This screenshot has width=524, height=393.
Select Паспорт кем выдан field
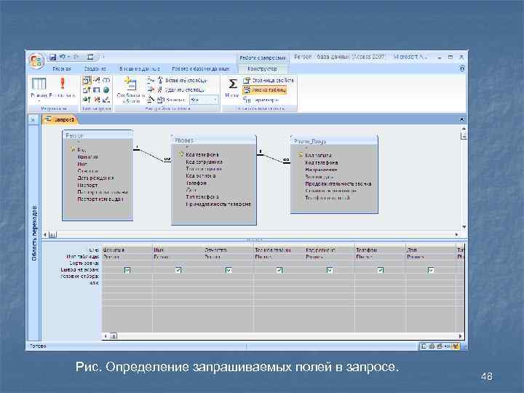pos(100,199)
